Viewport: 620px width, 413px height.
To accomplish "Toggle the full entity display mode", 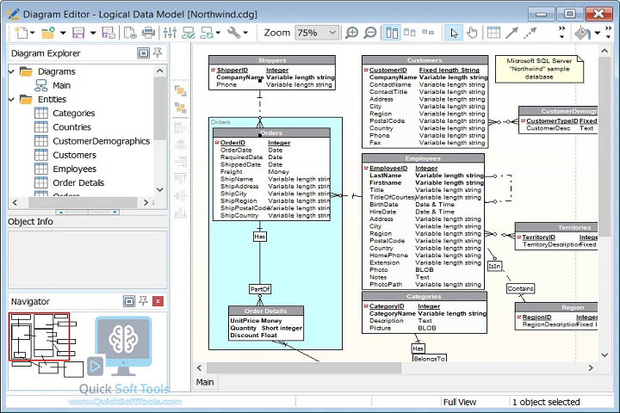I will (x=392, y=33).
